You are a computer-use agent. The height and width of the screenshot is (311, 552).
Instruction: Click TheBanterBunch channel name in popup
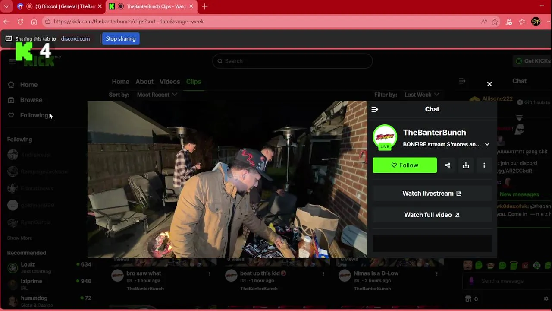pyautogui.click(x=434, y=133)
